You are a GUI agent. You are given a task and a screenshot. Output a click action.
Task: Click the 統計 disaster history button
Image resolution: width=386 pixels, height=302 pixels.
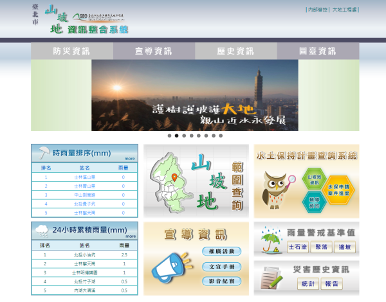pyautogui.click(x=308, y=284)
